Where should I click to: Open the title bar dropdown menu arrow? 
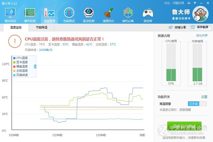(195, 3)
